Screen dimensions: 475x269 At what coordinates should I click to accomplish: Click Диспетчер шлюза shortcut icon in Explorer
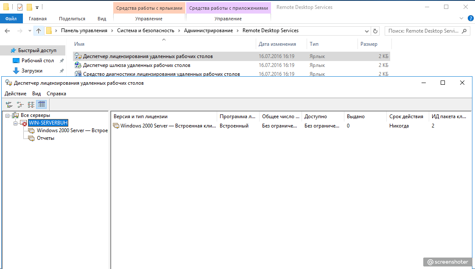[78, 65]
